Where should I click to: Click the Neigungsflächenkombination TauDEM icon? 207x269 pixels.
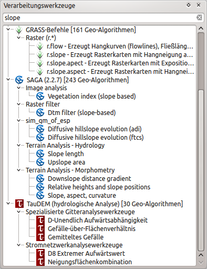point(40,262)
